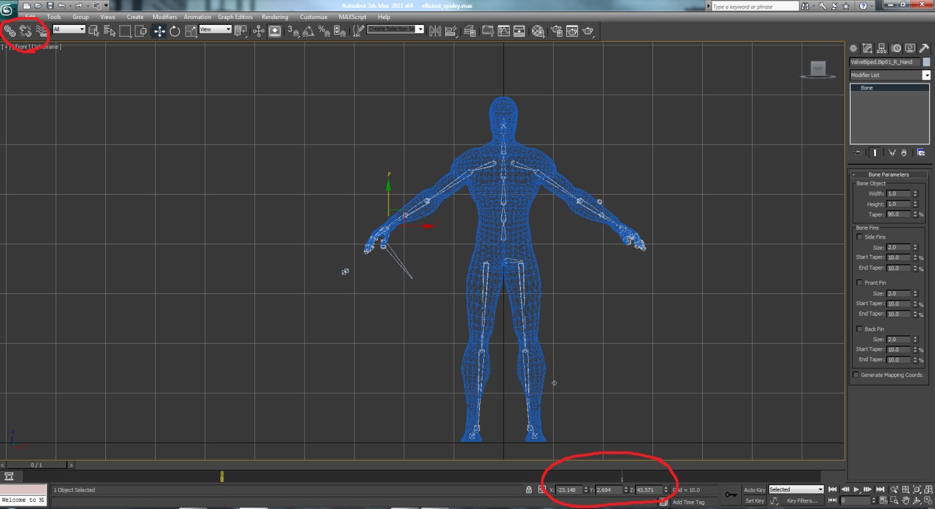
Task: Toggle the 3D Snaps button
Action: pyautogui.click(x=293, y=31)
